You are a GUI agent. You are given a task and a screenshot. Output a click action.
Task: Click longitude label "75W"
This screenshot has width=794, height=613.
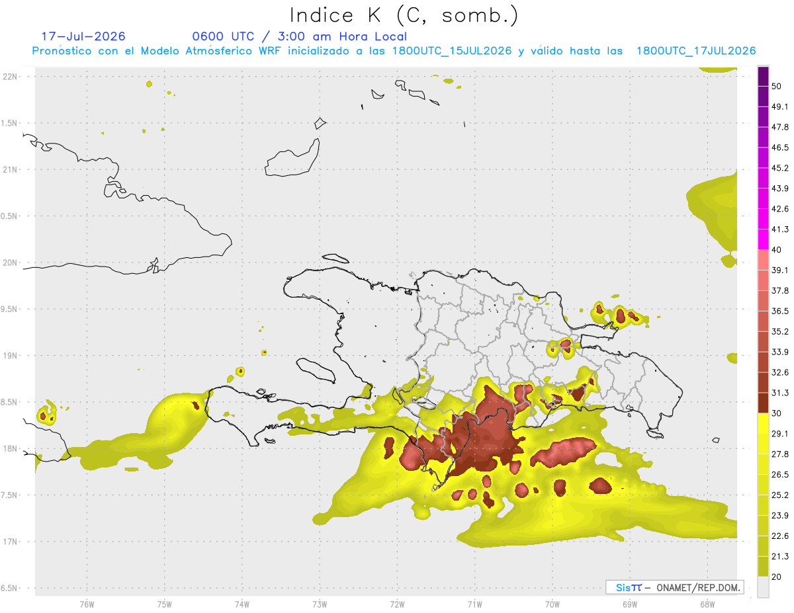(x=164, y=604)
